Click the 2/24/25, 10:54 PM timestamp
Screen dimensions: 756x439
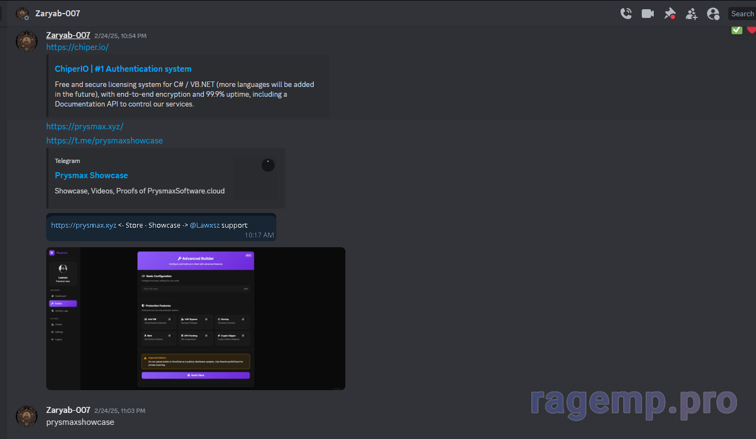coord(120,36)
